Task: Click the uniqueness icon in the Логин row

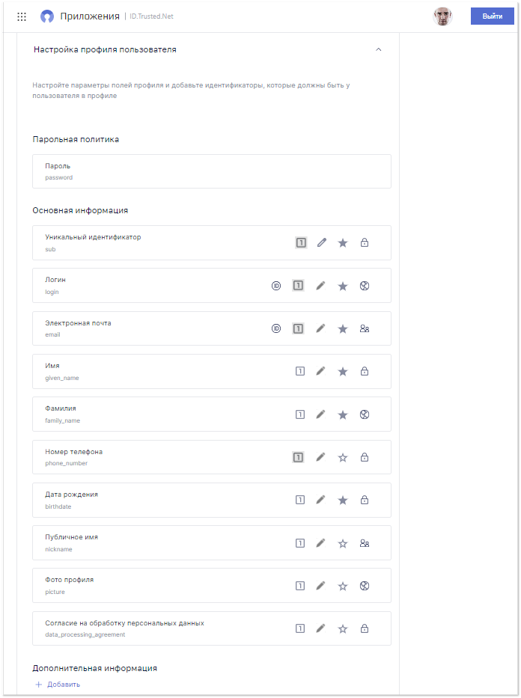Action: pyautogui.click(x=299, y=285)
